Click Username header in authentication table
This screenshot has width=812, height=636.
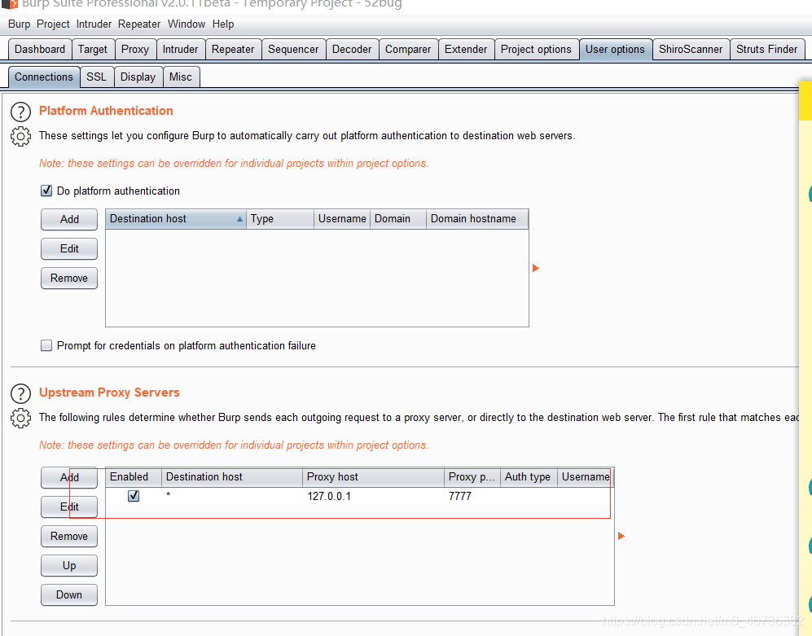pos(342,218)
